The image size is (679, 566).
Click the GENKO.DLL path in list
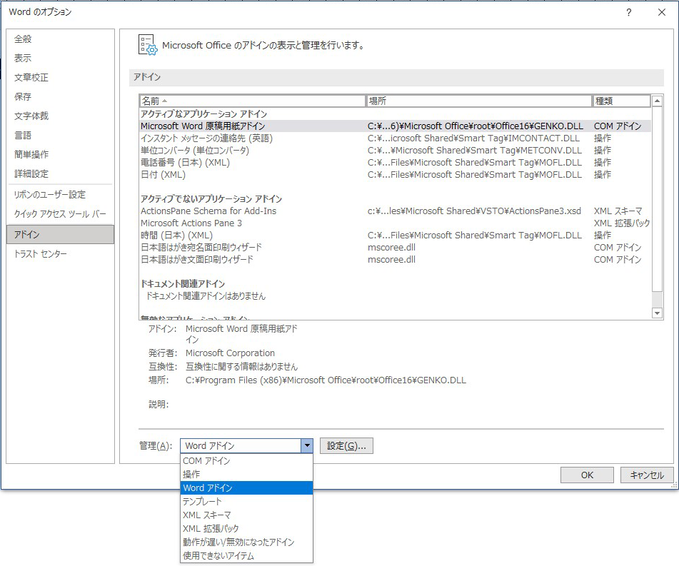[x=475, y=126]
